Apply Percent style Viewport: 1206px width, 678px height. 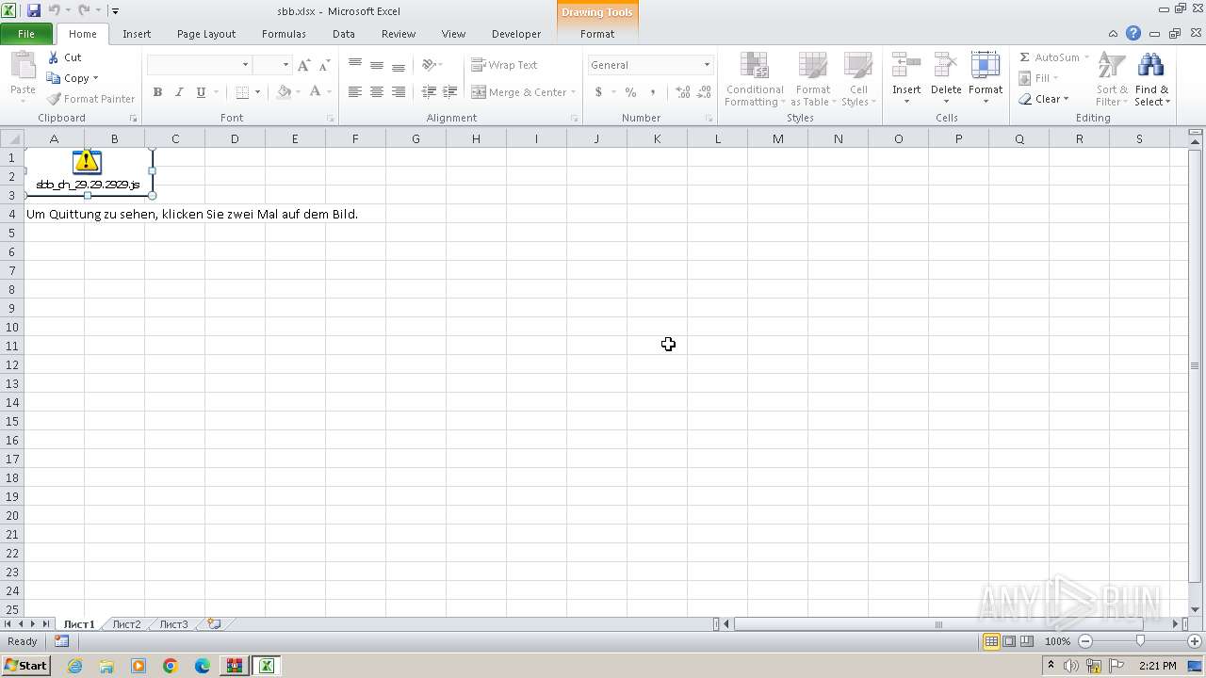(630, 92)
